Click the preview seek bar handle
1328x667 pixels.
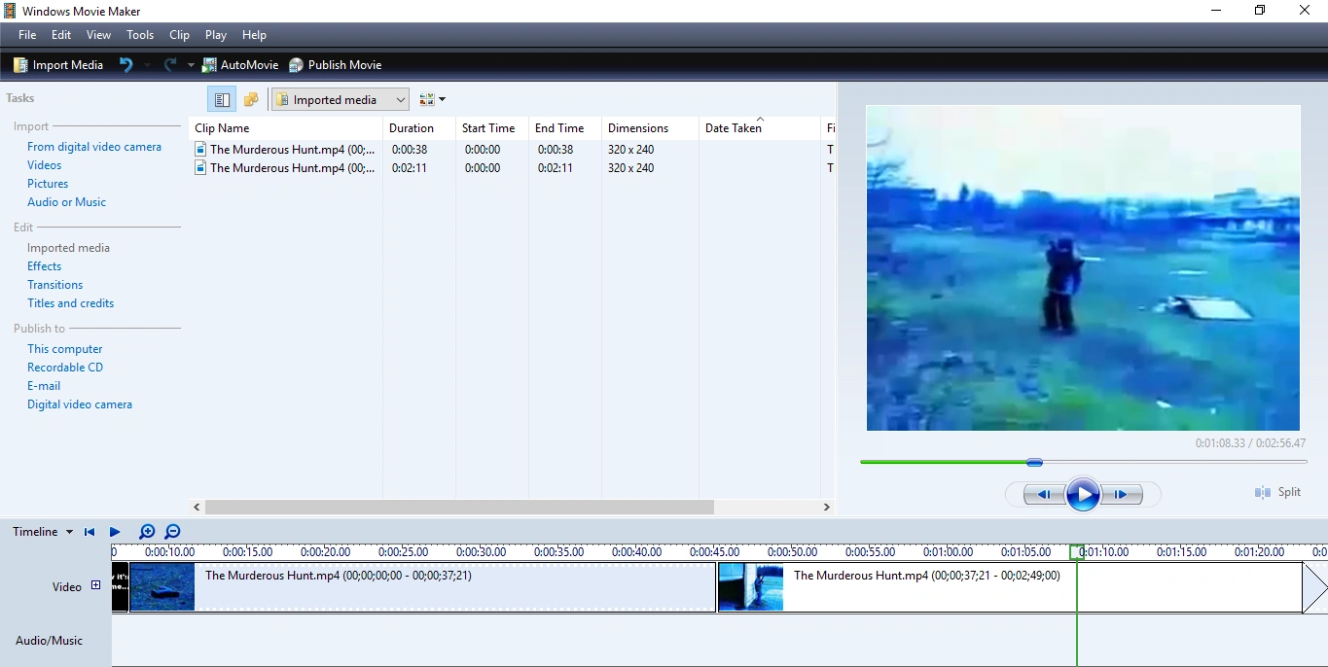pyautogui.click(x=1035, y=463)
